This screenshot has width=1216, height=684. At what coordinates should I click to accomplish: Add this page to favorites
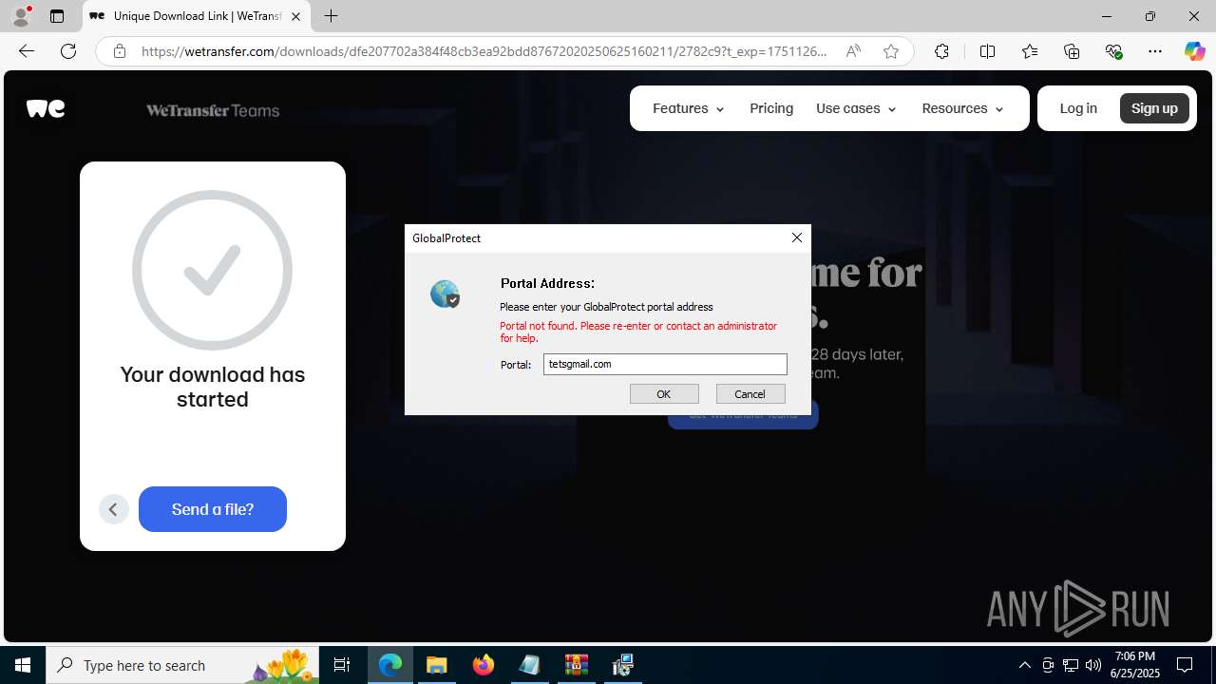(891, 51)
